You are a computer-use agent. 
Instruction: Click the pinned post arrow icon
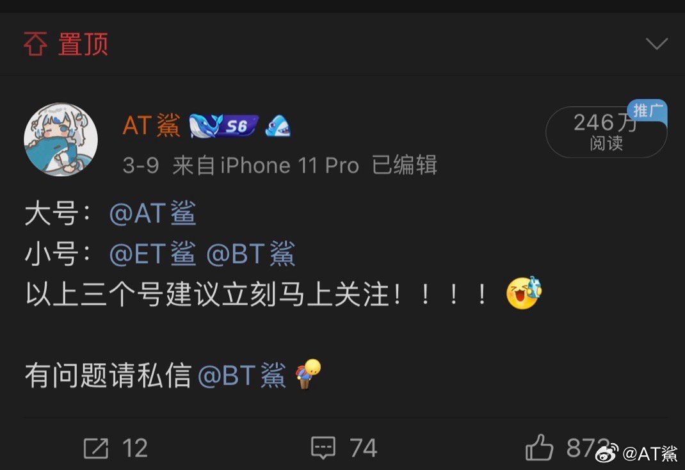click(35, 44)
